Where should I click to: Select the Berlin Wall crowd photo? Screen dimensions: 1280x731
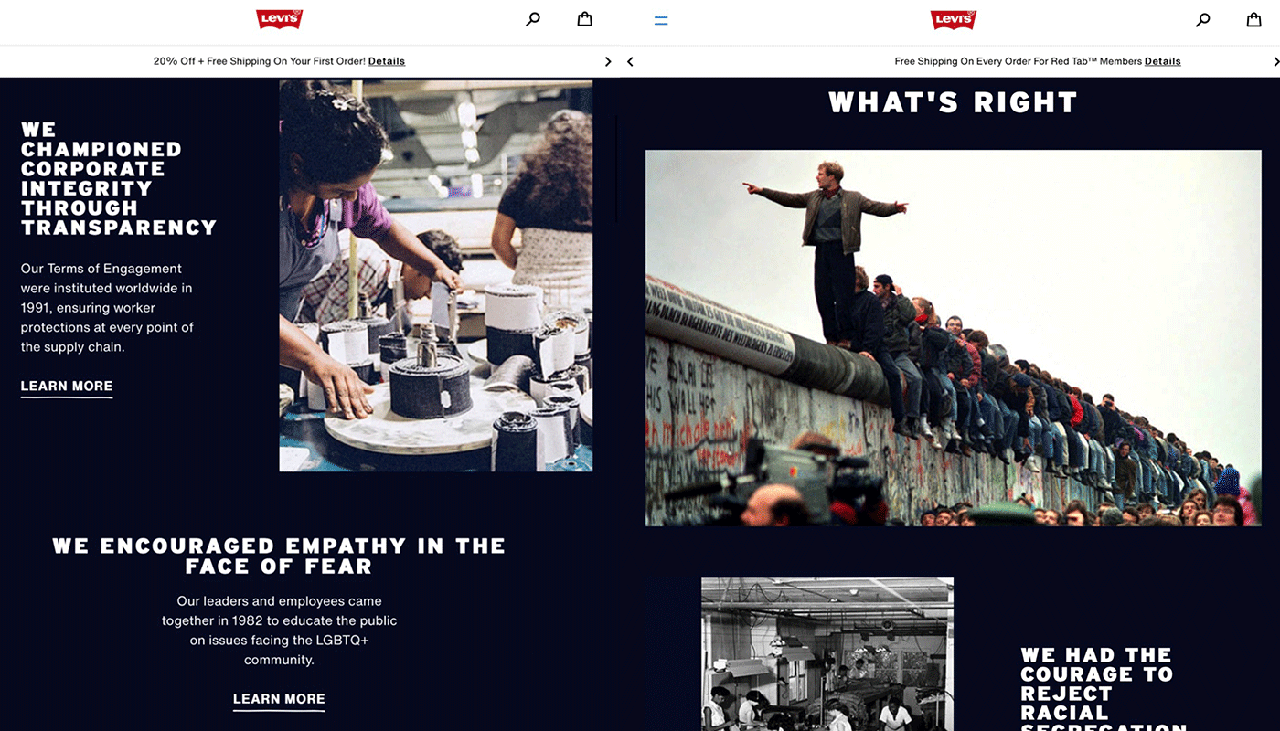point(953,338)
